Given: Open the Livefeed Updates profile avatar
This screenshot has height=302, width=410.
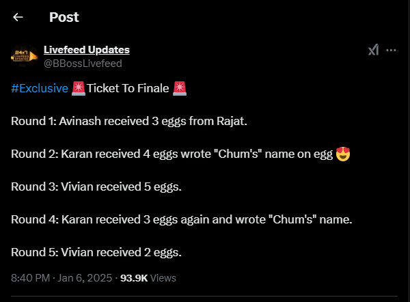Looking at the screenshot, I should pos(25,56).
